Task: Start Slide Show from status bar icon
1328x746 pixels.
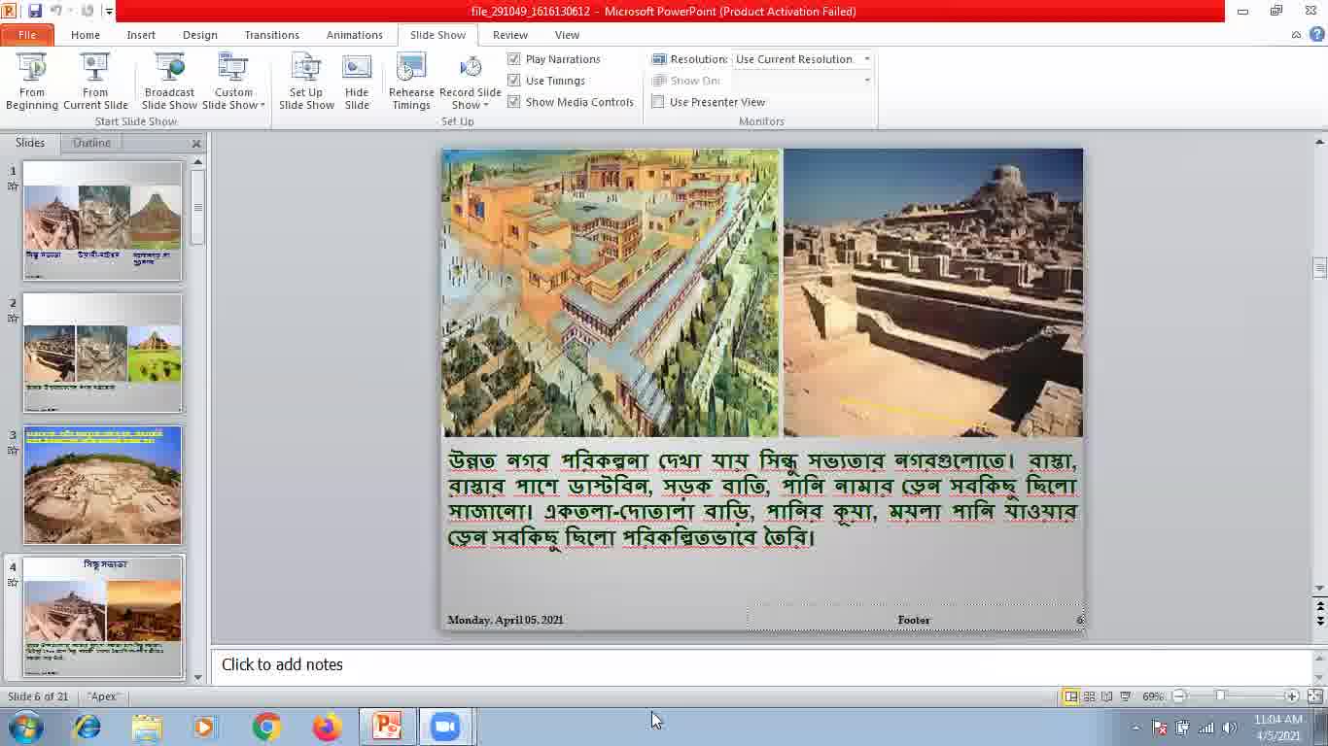Action: pos(1125,696)
